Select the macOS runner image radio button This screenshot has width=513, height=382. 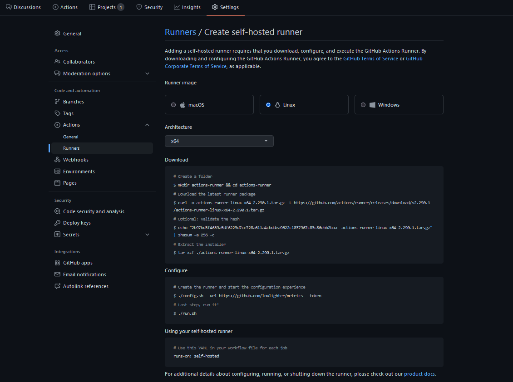pos(173,104)
